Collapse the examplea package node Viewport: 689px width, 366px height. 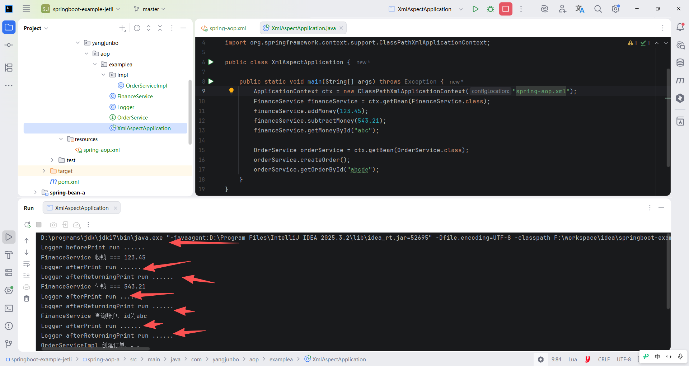tap(95, 64)
